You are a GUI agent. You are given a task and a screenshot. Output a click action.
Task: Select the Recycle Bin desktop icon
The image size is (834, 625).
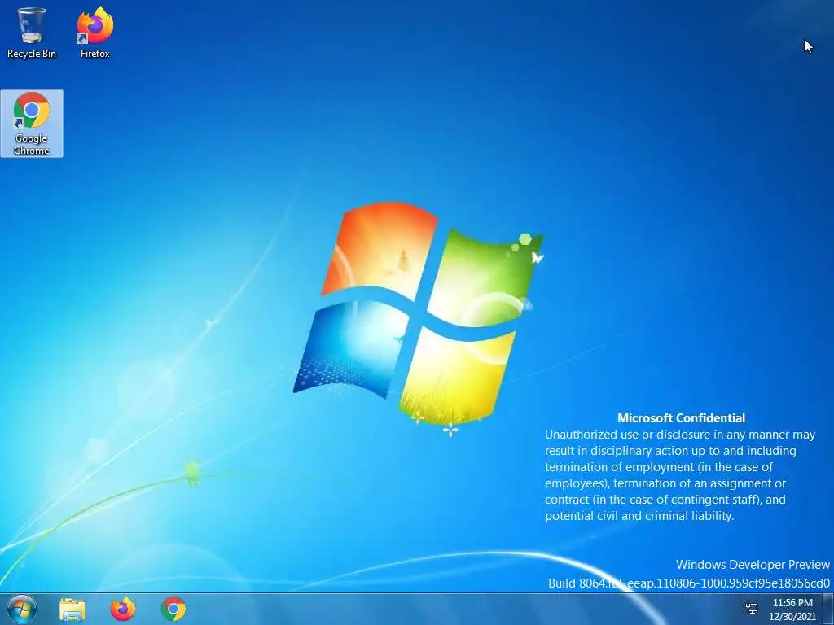coord(32,33)
